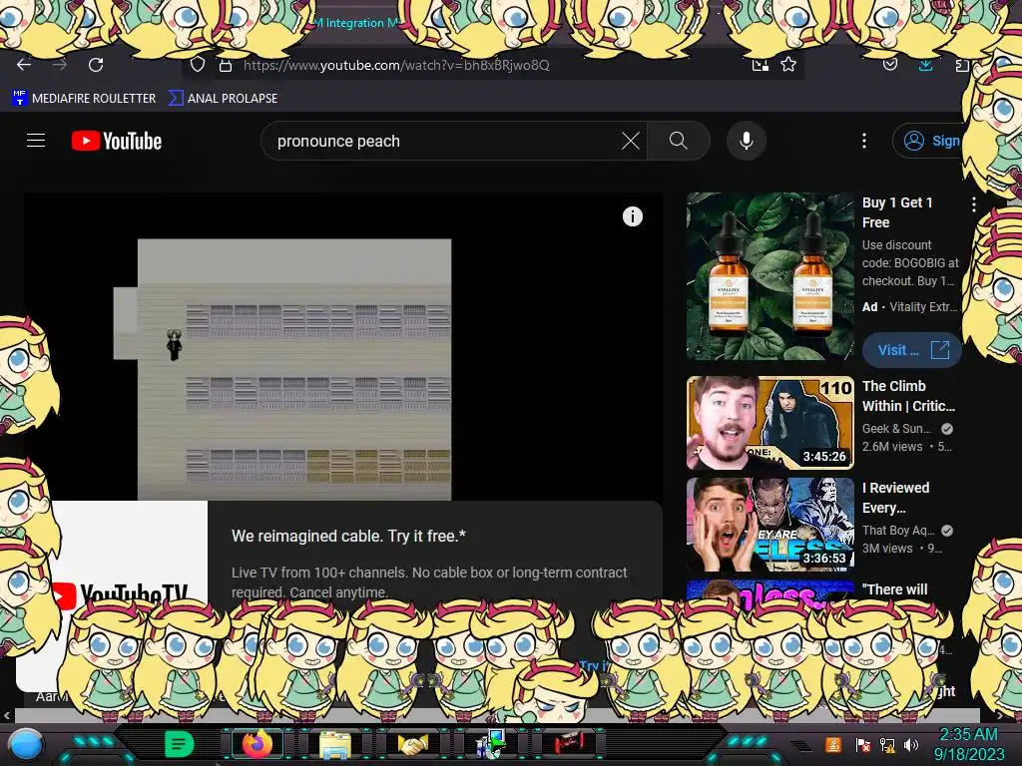Open File Explorer from taskbar
This screenshot has width=1022, height=766.
[x=335, y=744]
